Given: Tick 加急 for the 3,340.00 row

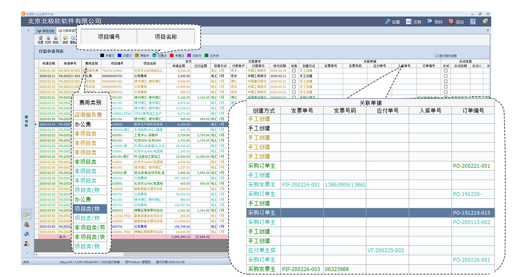Looking at the screenshot, I should tap(294, 76).
